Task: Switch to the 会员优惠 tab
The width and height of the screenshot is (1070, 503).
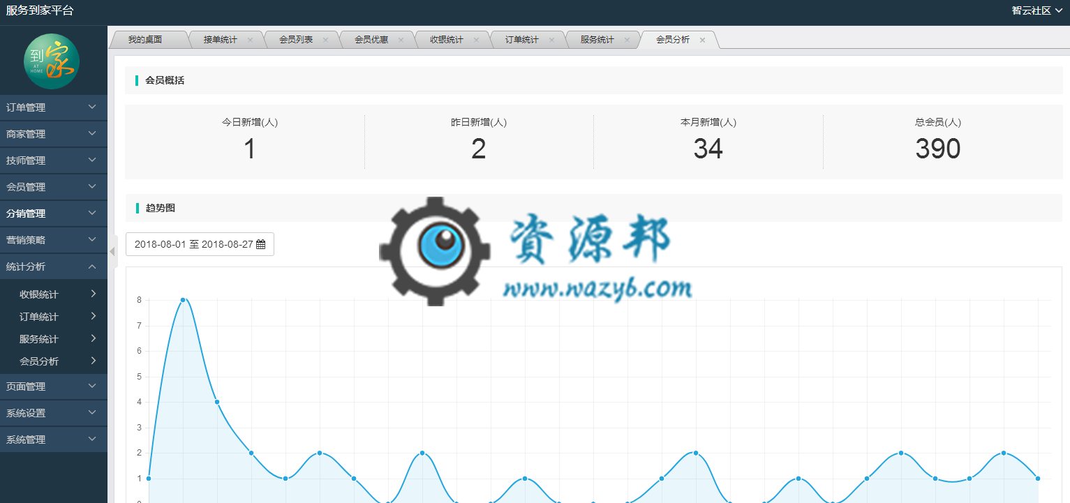Action: 371,40
